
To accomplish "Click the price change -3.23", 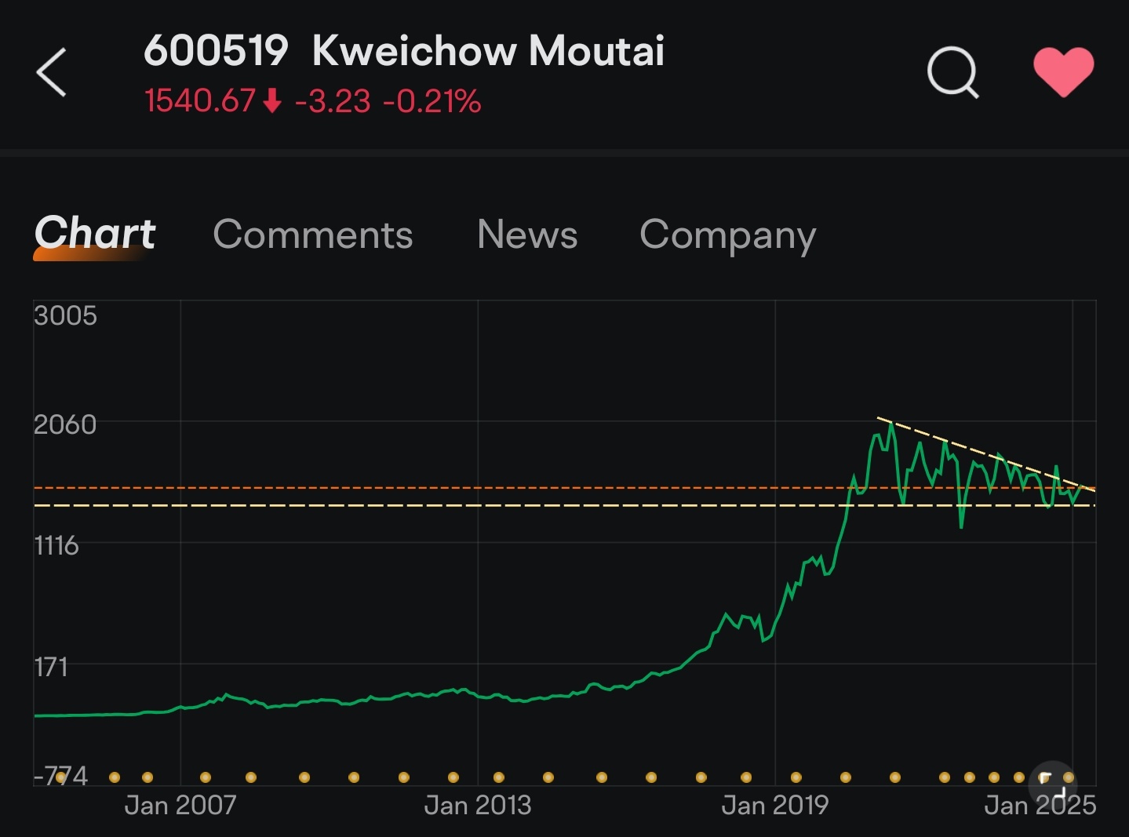I will coord(333,101).
